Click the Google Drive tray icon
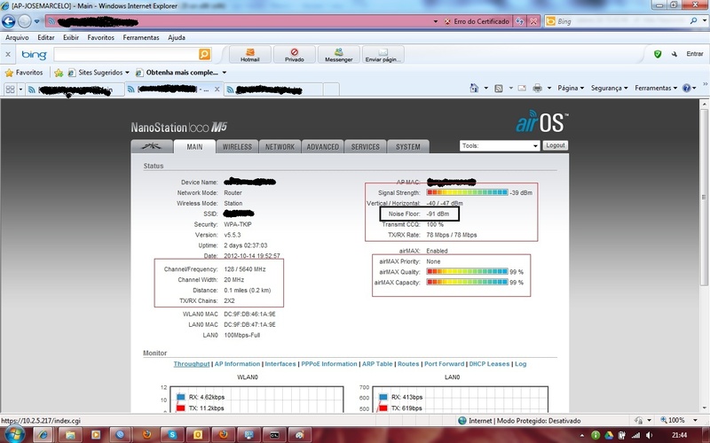 coord(609,435)
